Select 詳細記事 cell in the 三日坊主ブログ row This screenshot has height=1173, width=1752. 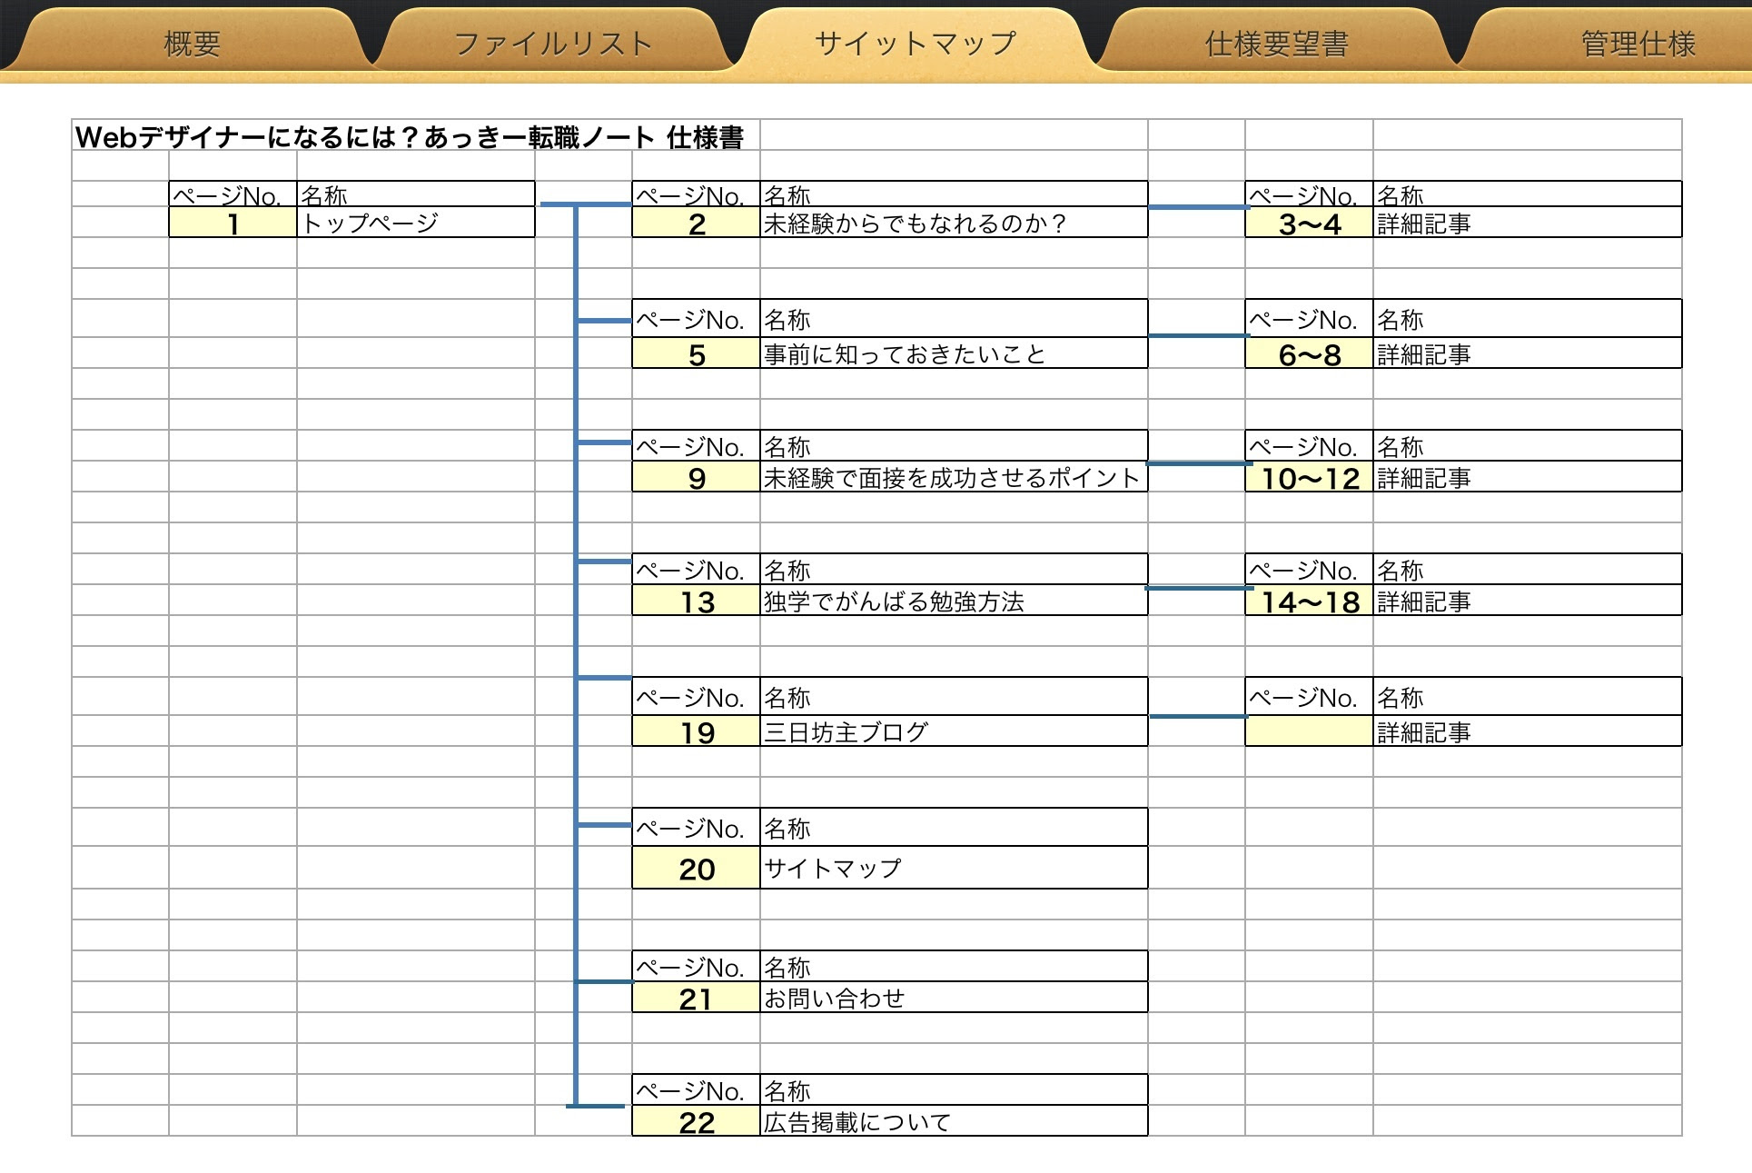click(x=1528, y=731)
